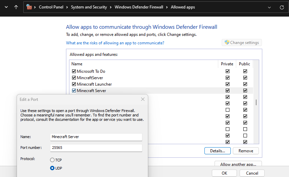
Task: Toggle Private checkbox for Minecraft Launcher
Action: [227, 84]
